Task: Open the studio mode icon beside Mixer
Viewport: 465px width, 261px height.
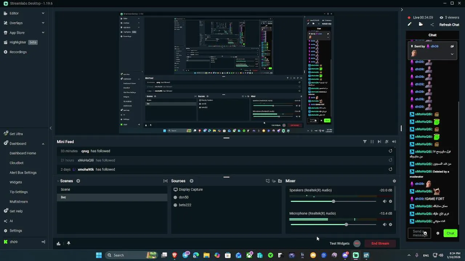Action: coord(268,181)
